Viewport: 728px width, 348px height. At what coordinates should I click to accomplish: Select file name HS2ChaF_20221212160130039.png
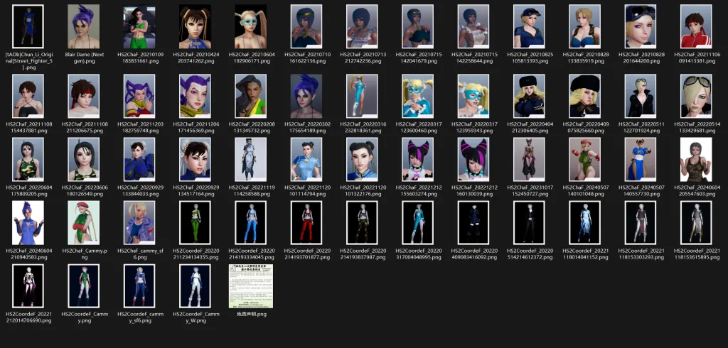tap(473, 191)
